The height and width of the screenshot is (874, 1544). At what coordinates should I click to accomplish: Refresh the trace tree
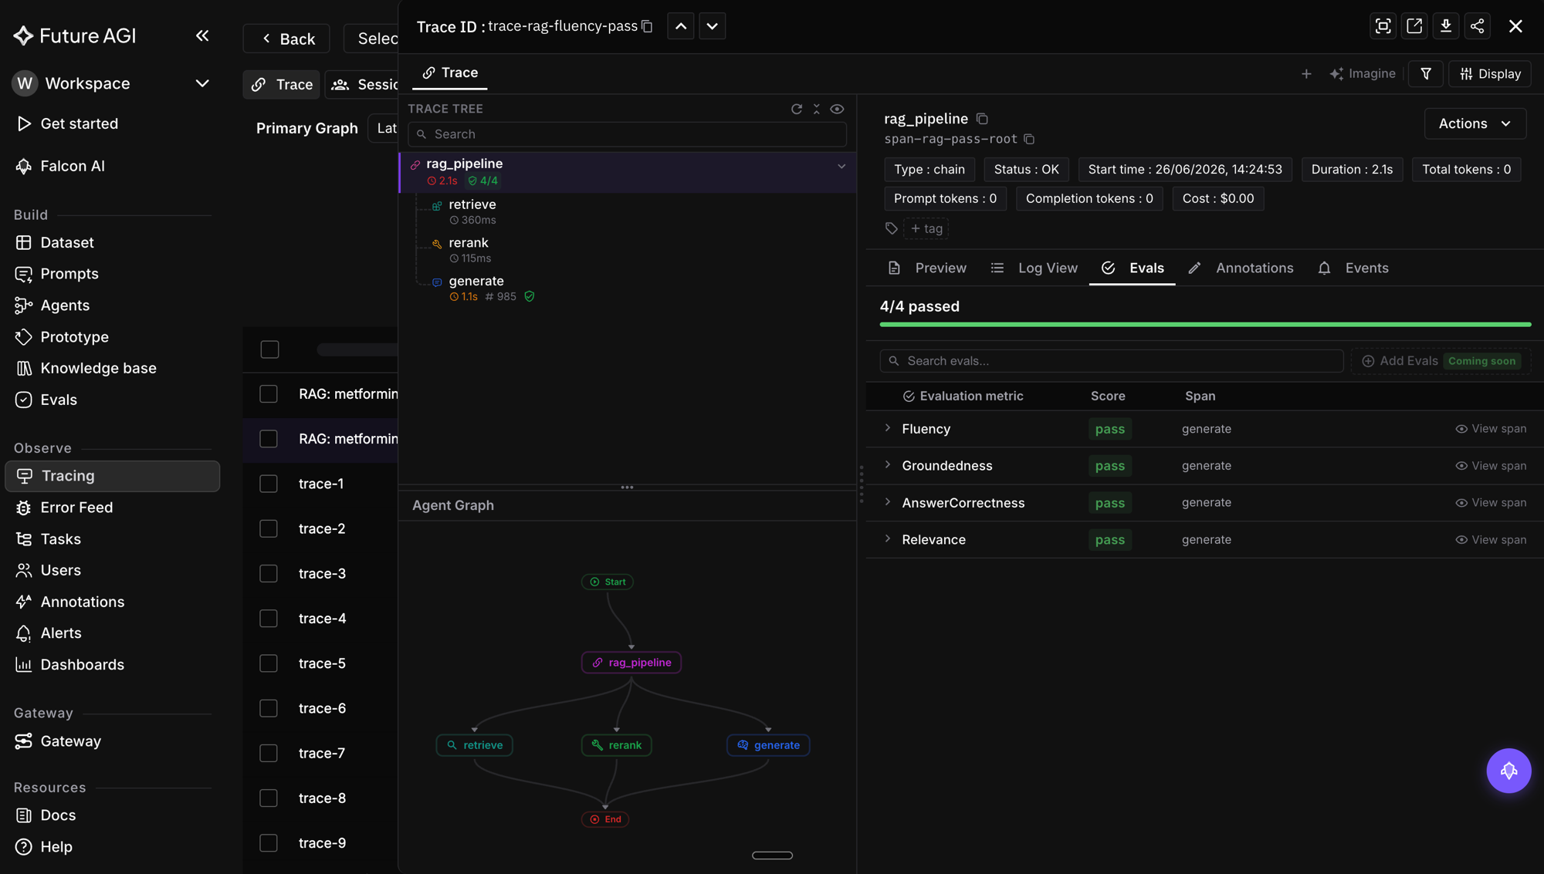tap(797, 109)
